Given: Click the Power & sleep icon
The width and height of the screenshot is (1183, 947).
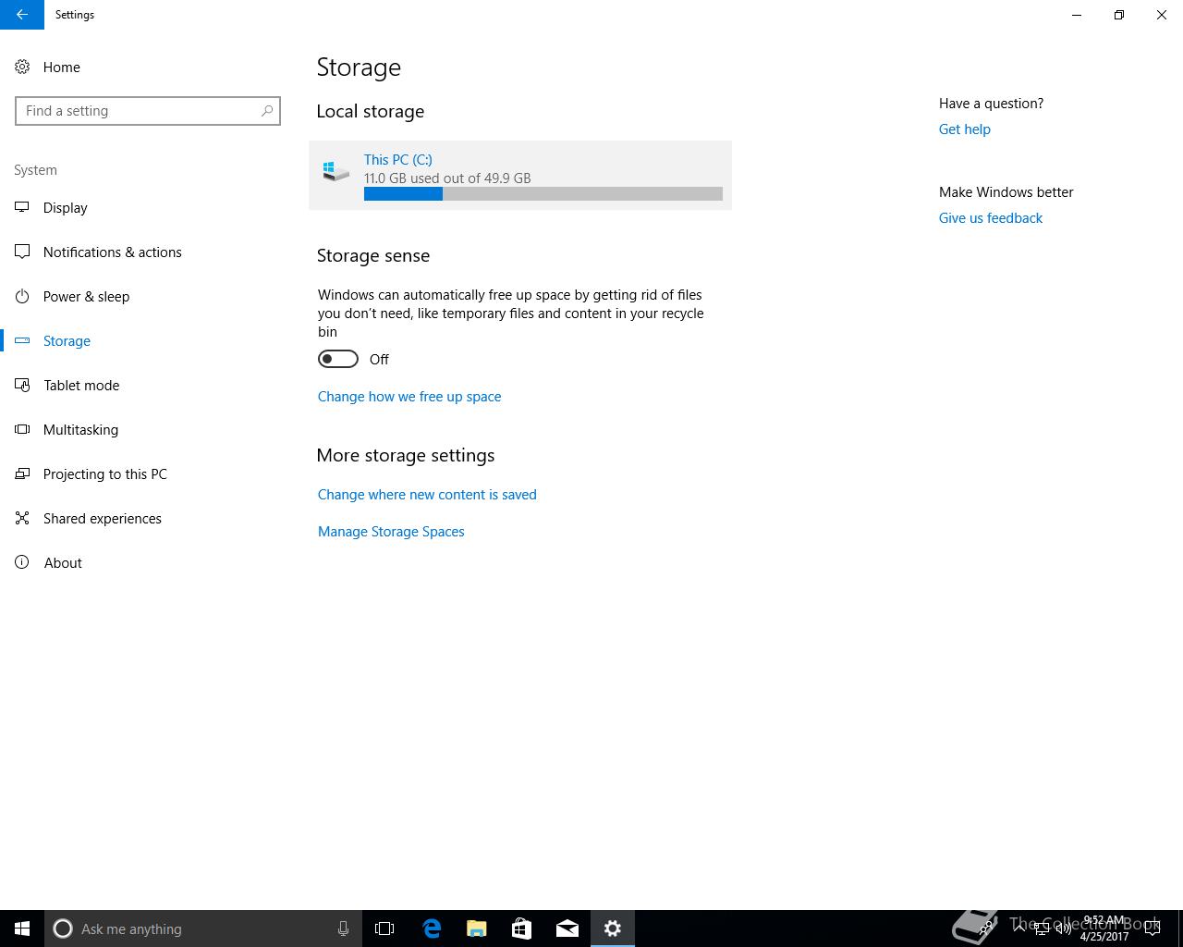Looking at the screenshot, I should click(22, 296).
